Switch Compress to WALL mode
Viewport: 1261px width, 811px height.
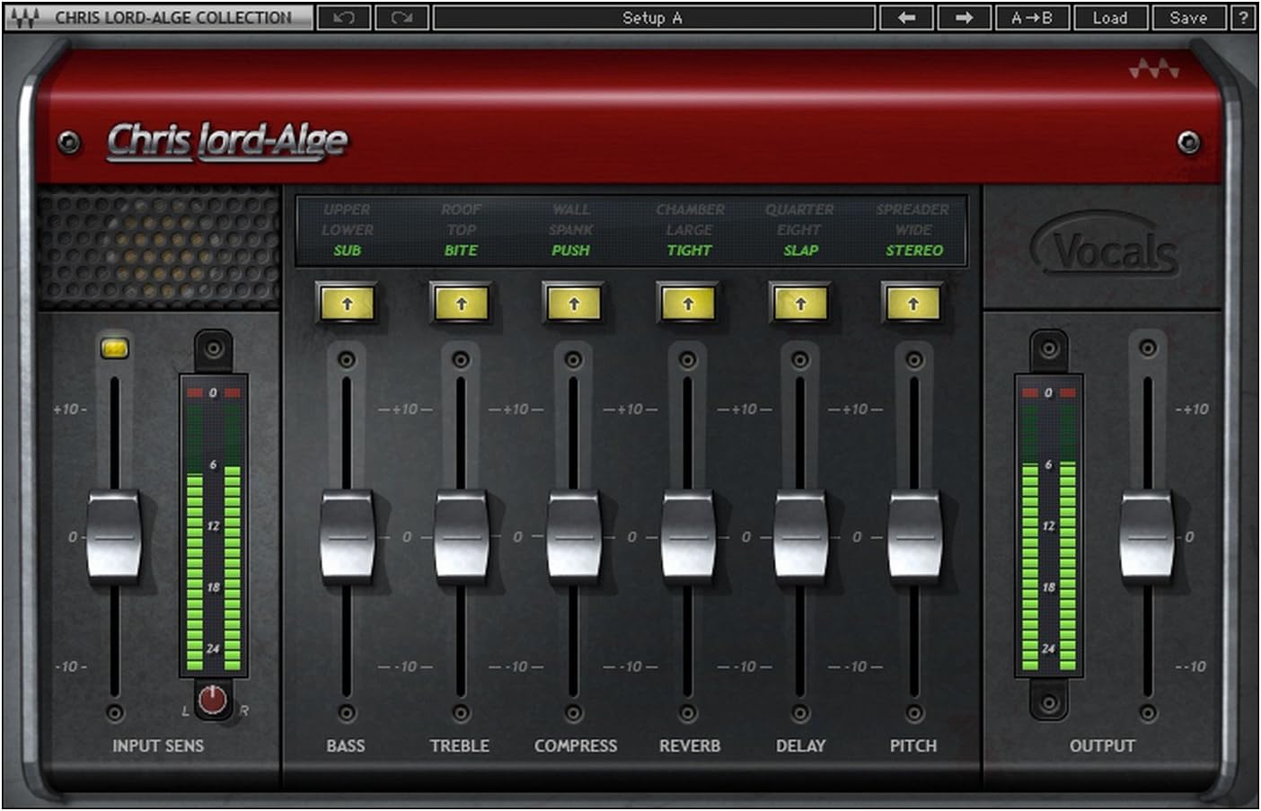pos(570,209)
